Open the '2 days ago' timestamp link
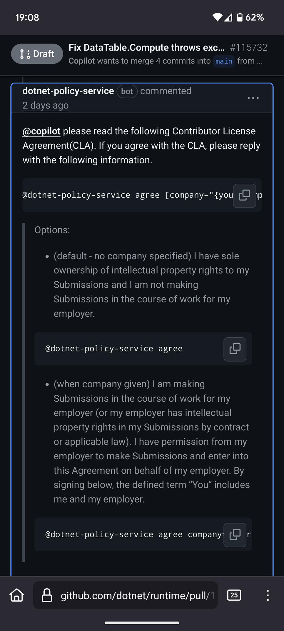The height and width of the screenshot is (631, 284). (x=46, y=105)
